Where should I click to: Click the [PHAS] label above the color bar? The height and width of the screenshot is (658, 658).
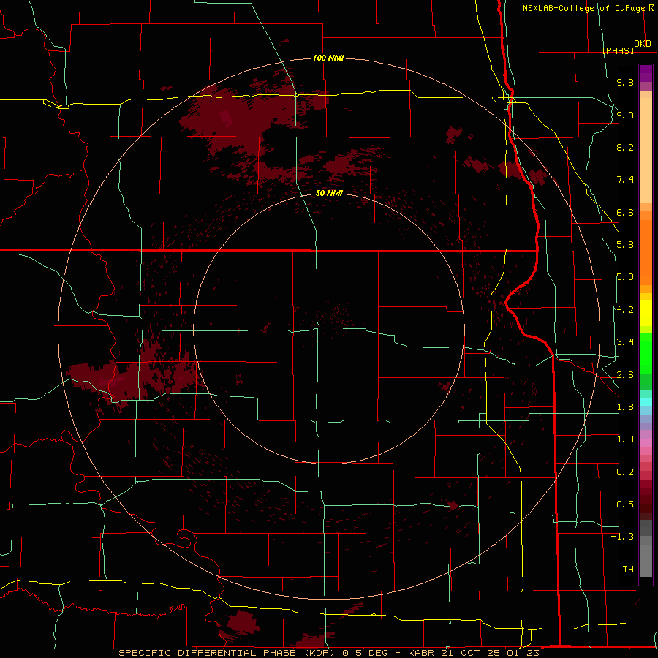click(618, 50)
